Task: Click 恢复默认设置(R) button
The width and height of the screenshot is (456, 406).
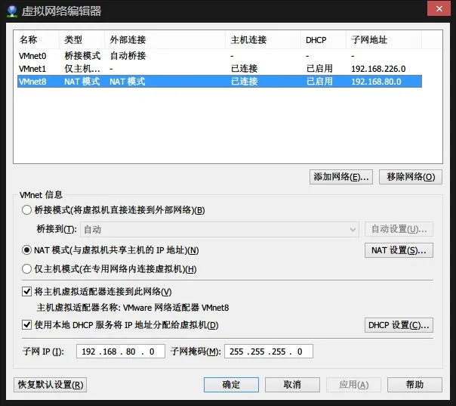Action: 51,385
